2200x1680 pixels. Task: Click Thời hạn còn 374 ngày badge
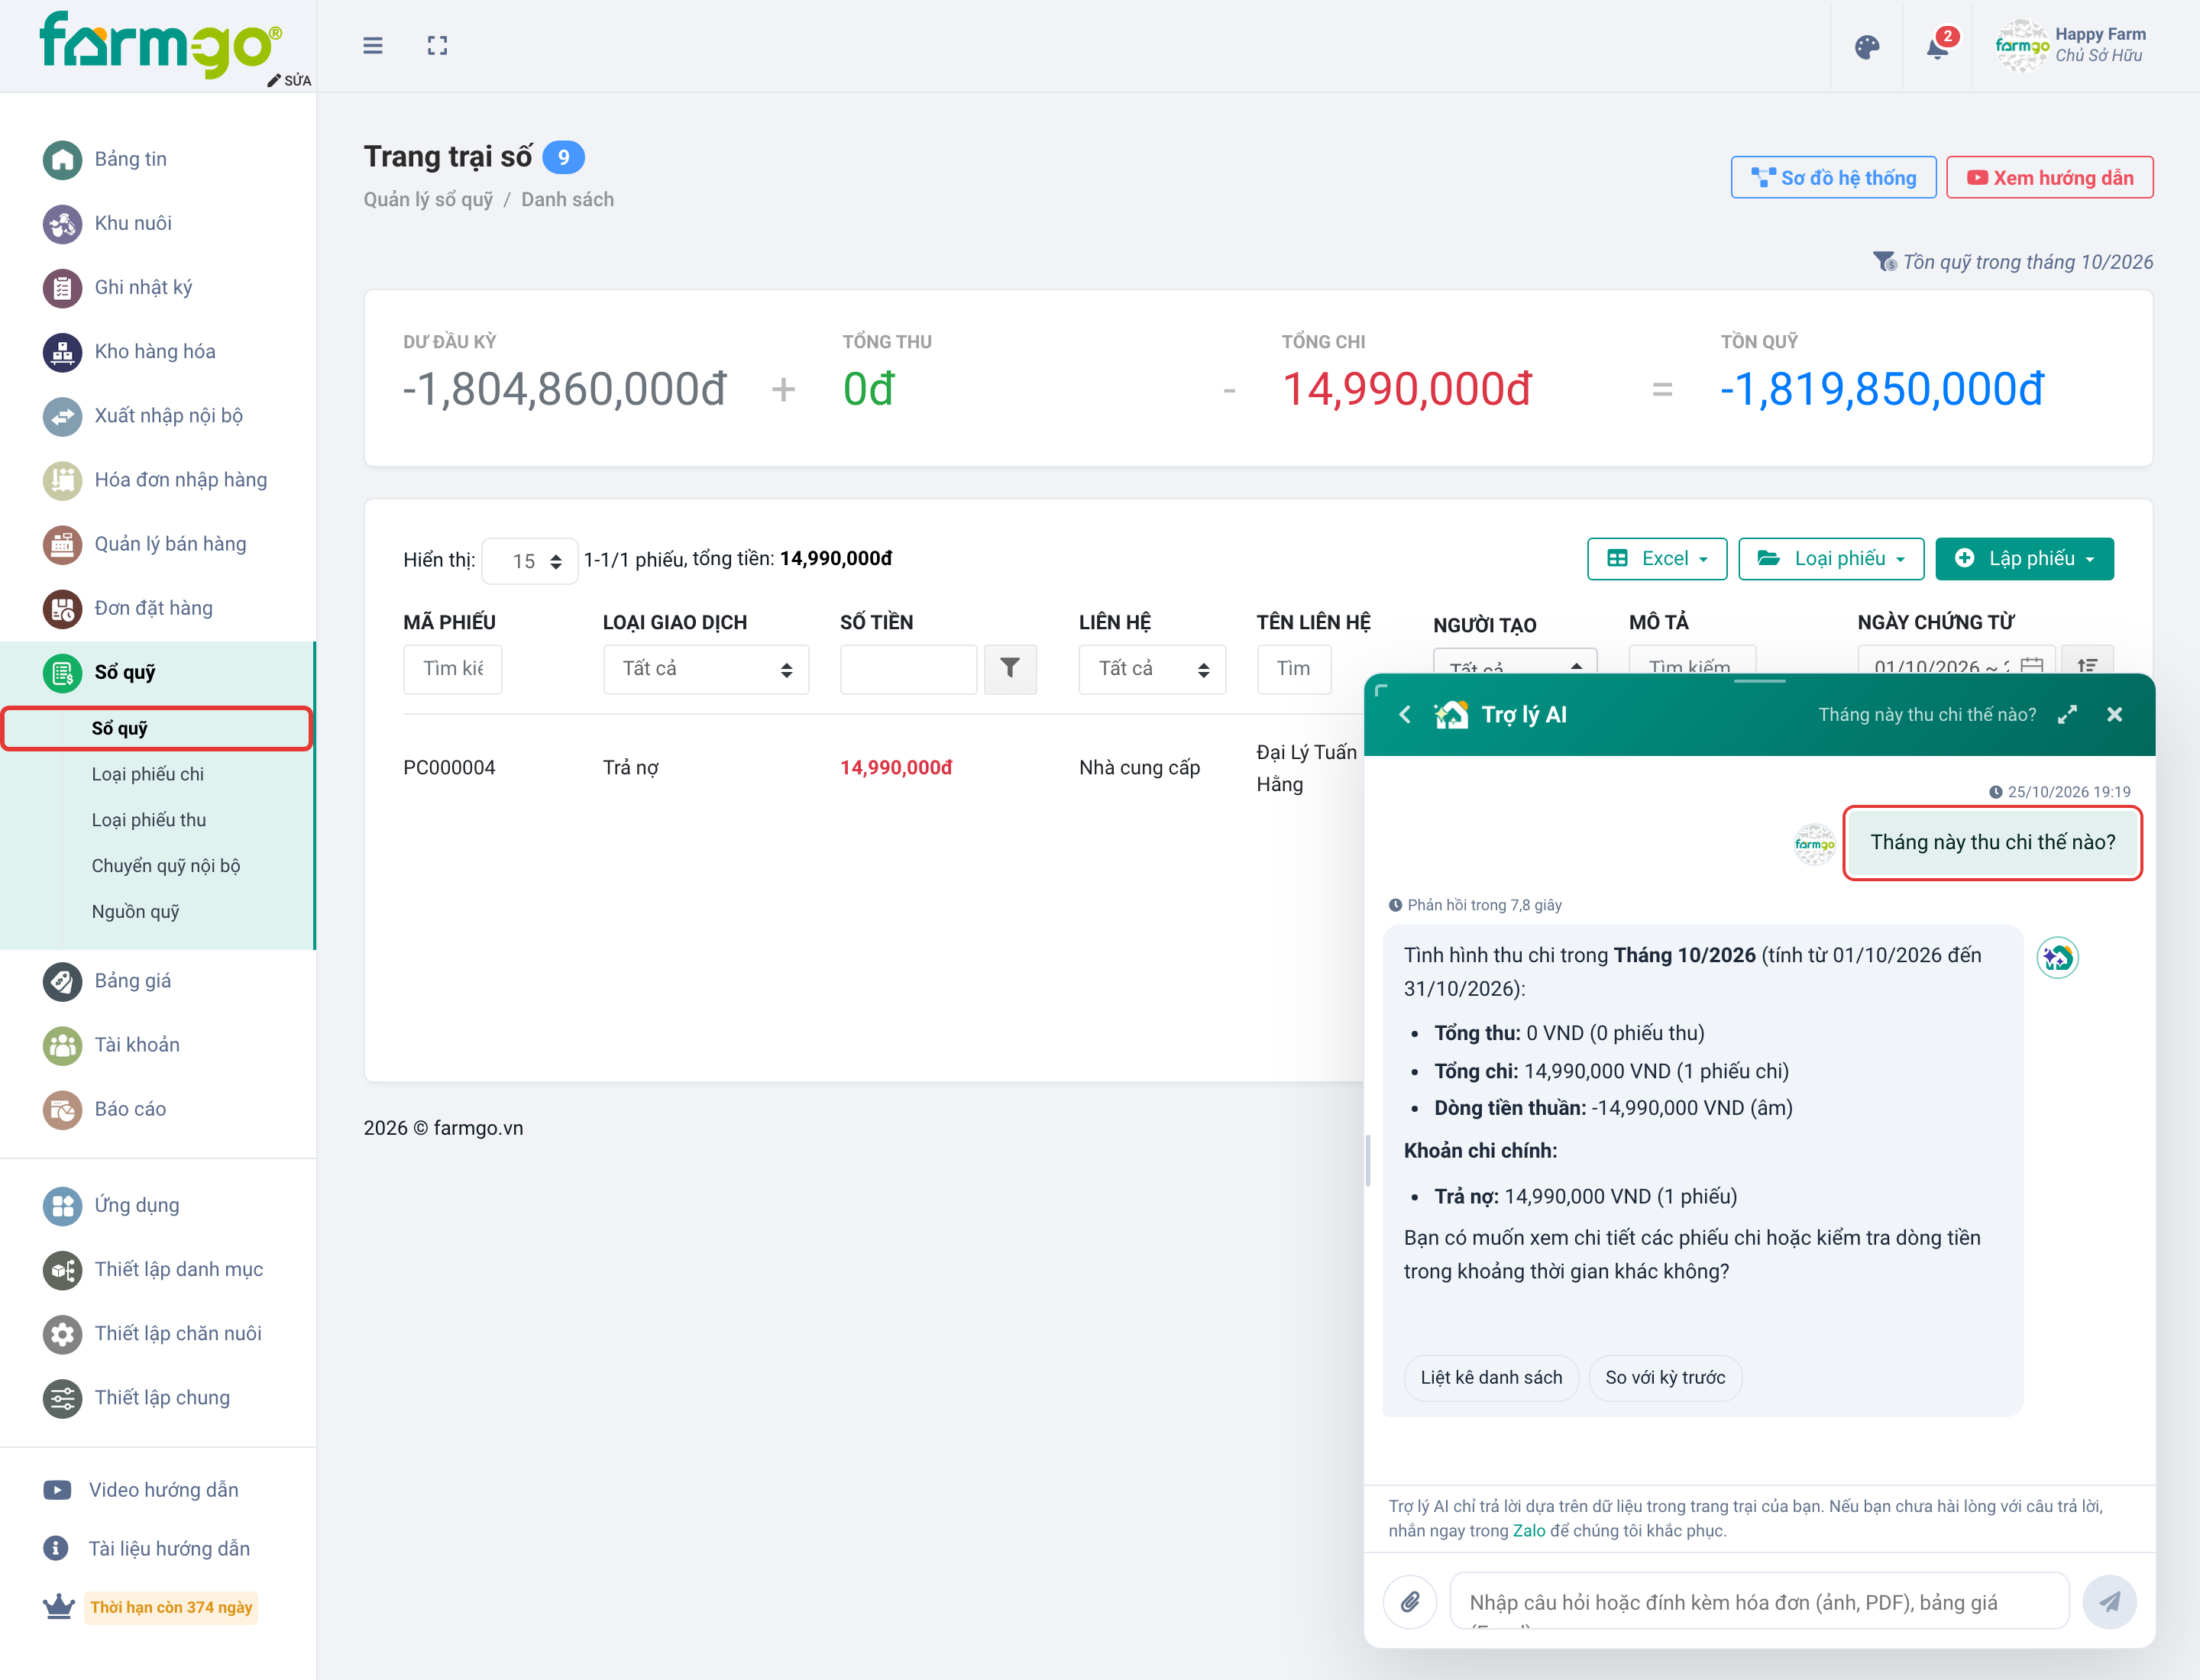171,1607
